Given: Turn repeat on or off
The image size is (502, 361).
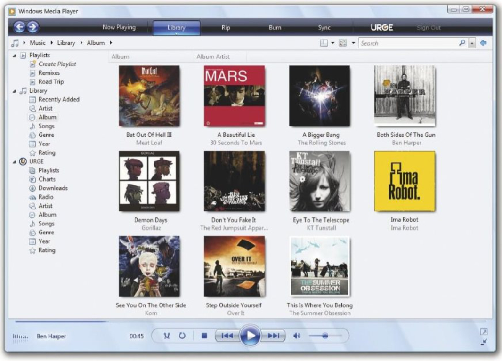Looking at the screenshot, I should tap(182, 336).
